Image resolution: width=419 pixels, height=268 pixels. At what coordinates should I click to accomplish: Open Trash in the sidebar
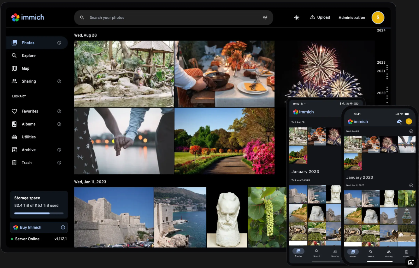click(x=37, y=163)
